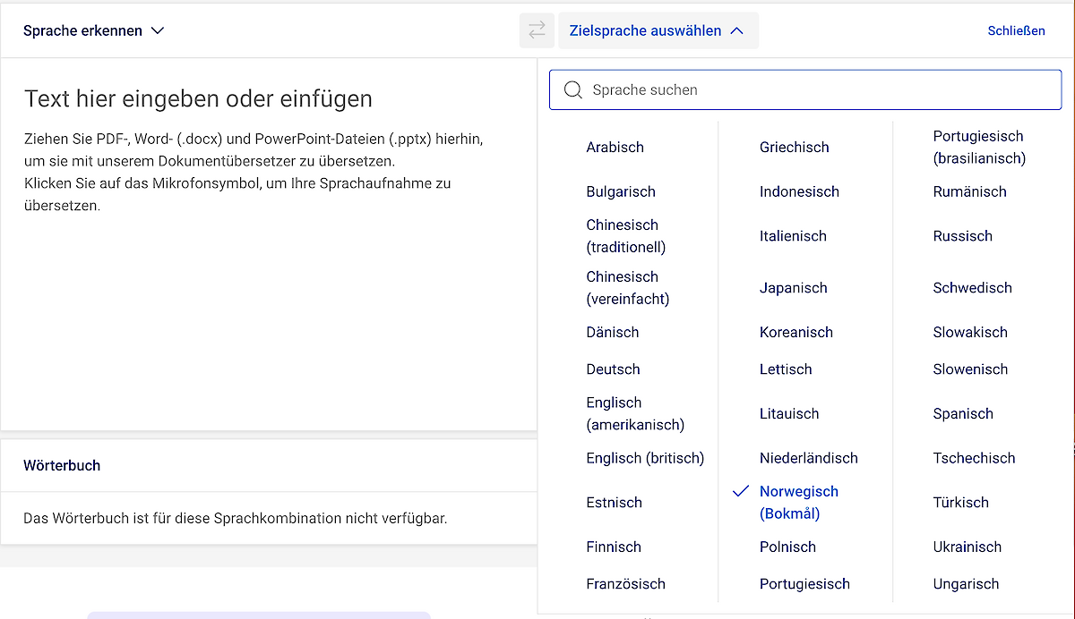Open the Wörterbuch section header
The width and height of the screenshot is (1075, 619).
click(62, 465)
